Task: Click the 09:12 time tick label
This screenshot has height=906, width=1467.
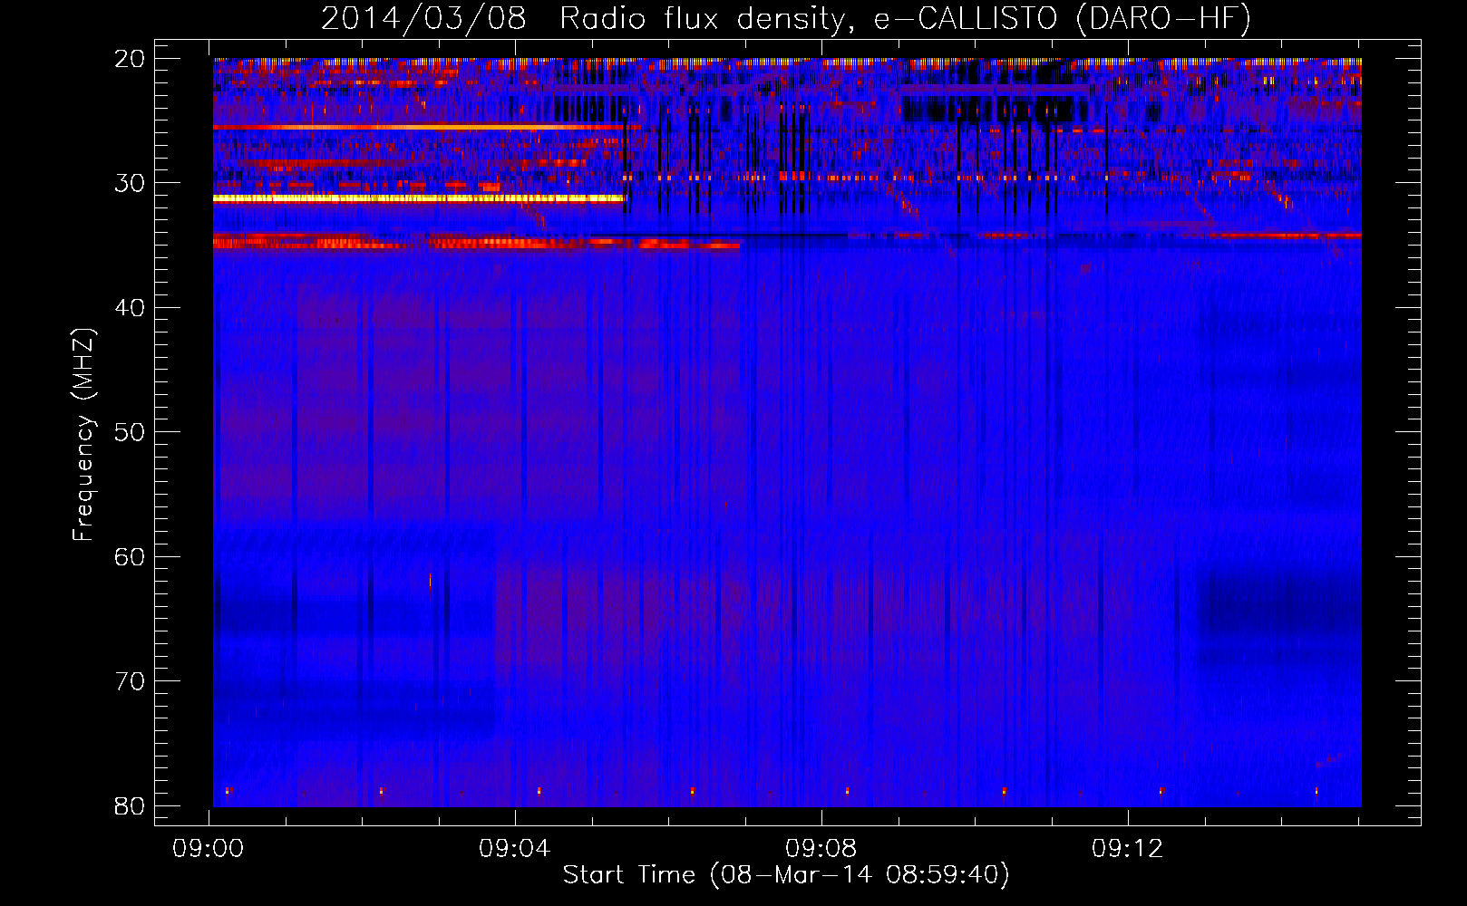Action: (x=1128, y=849)
